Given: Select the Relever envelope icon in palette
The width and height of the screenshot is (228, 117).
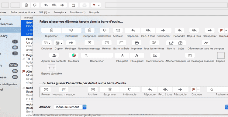Looking at the screenshot, I should pyautogui.click(x=107, y=43).
